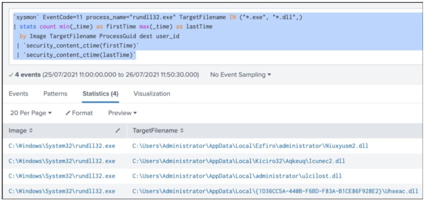Click in the search query on the sysmon line
This screenshot has width=424, height=201.
[x=158, y=17]
